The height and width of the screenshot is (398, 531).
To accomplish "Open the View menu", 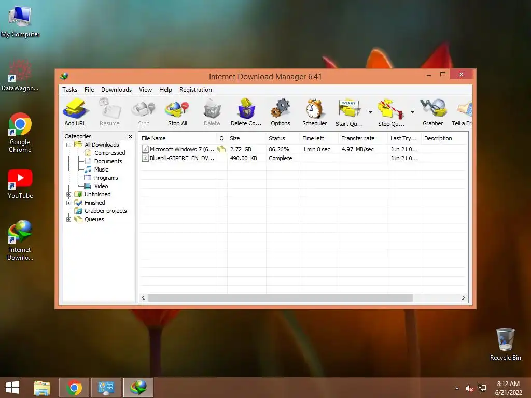I will click(145, 90).
